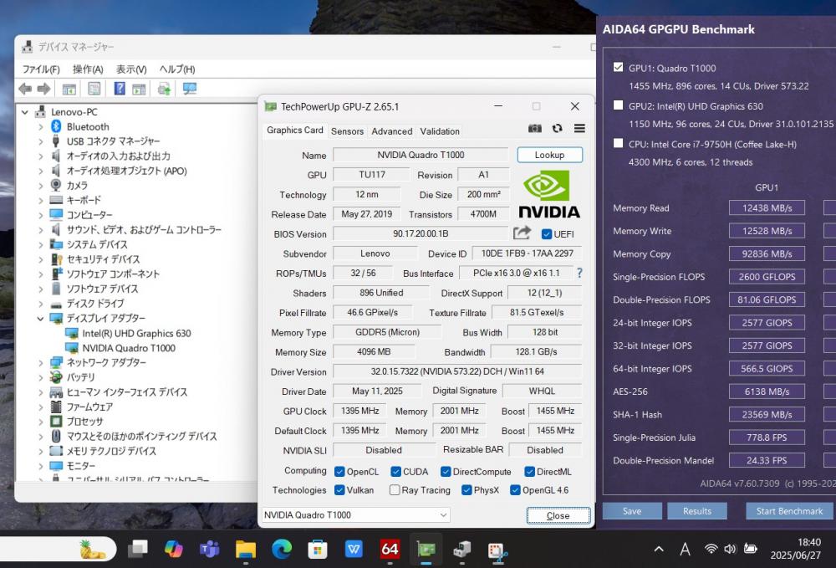This screenshot has width=836, height=568.
Task: Click Device Manager back arrow
Action: pos(25,89)
